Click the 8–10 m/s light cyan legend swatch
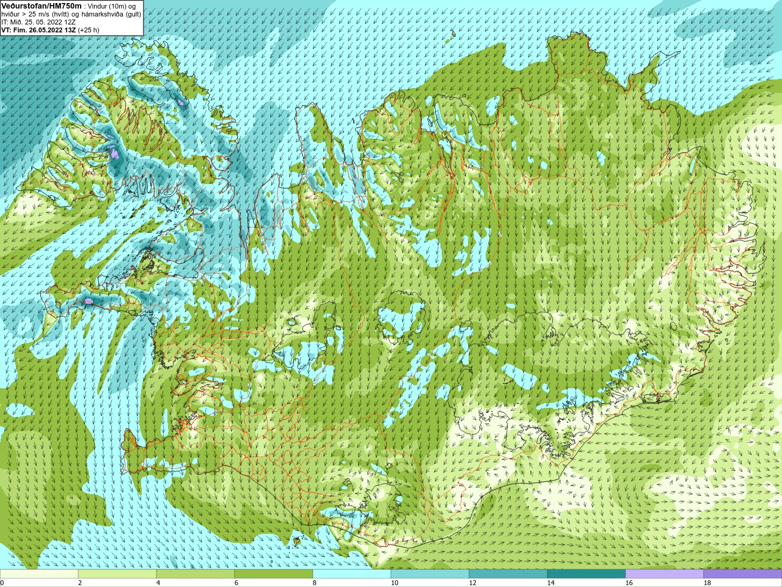The width and height of the screenshot is (782, 587). pyautogui.click(x=352, y=574)
